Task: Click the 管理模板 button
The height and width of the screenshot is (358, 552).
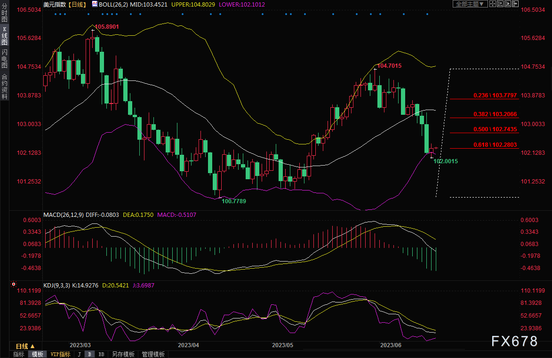Action: [153, 354]
